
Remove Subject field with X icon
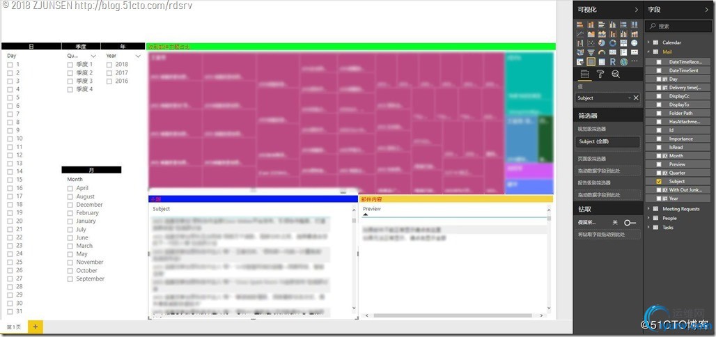click(x=636, y=97)
